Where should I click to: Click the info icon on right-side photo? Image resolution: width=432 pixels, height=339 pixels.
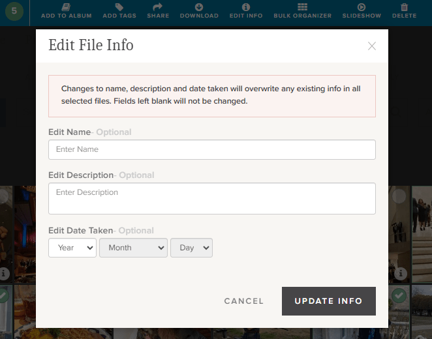(x=399, y=273)
